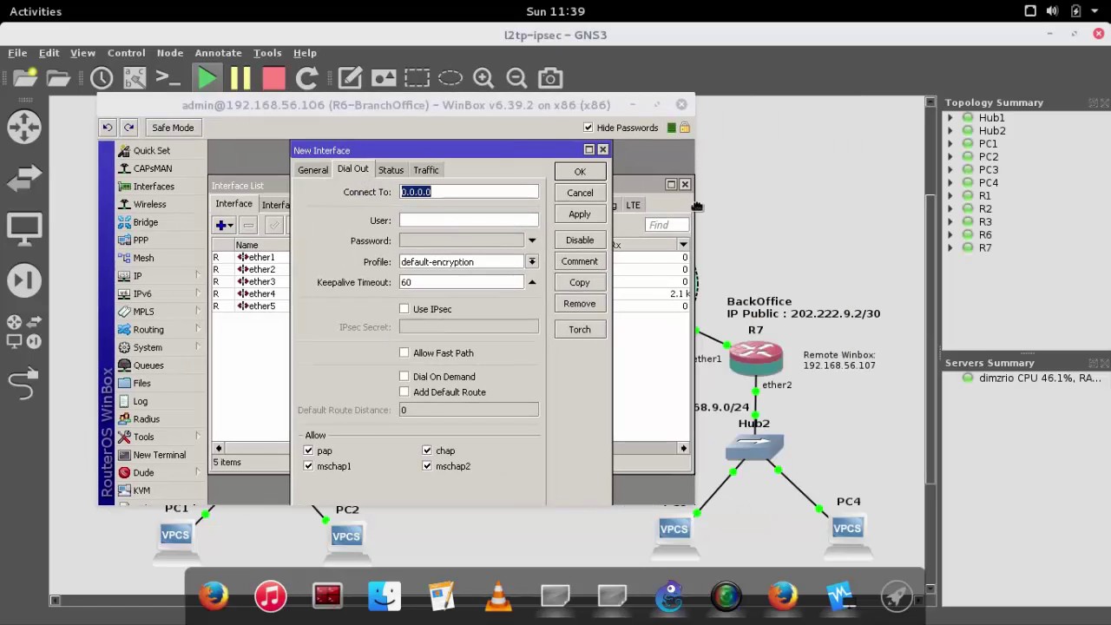Viewport: 1111px width, 625px height.
Task: Launch Firefox from the dock
Action: pos(213,596)
